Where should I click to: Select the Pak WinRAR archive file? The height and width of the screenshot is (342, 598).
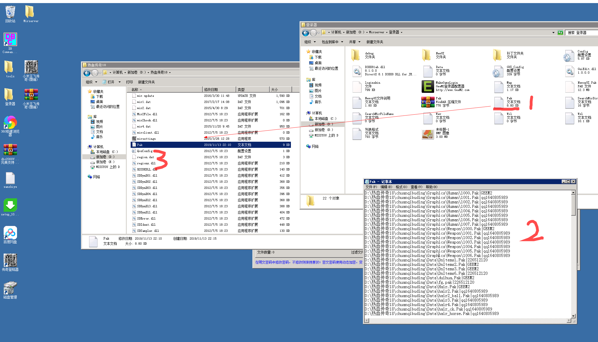point(441,102)
